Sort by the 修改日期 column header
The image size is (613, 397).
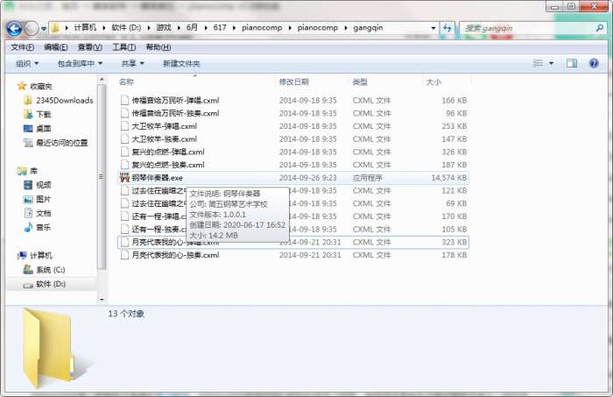[293, 82]
